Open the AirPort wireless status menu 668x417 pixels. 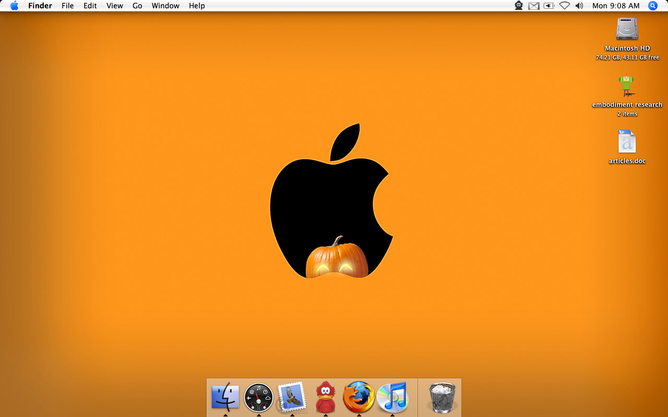tap(565, 6)
